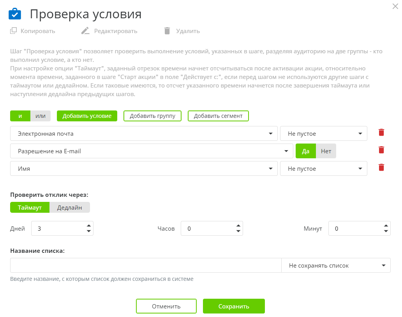Viewport: 402px width, 317px height.
Task: Remove the Разрешение на E-mail condition
Action: point(381,150)
